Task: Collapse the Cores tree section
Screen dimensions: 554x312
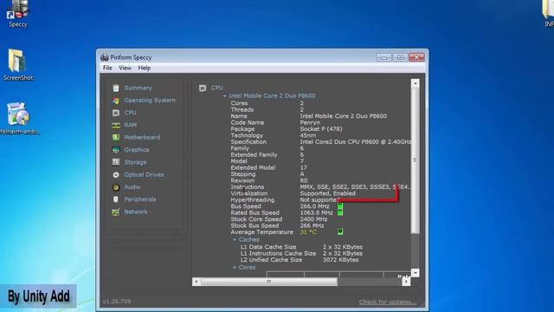Action: tap(235, 268)
